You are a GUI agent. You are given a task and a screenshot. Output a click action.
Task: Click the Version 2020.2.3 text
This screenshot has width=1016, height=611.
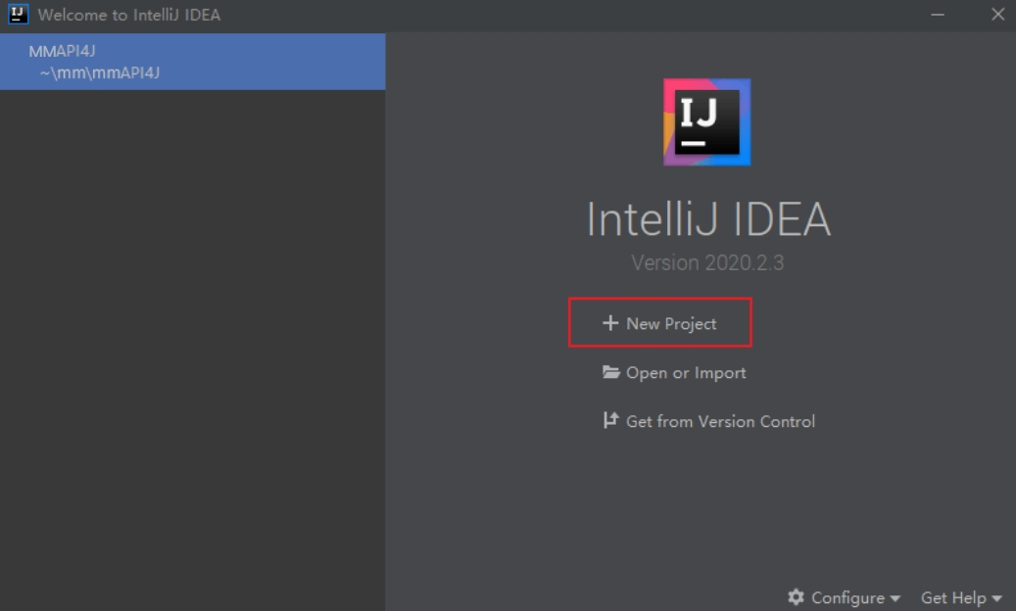click(x=707, y=262)
